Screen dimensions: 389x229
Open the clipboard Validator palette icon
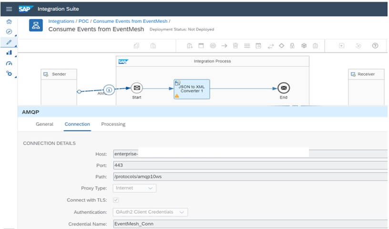[315, 46]
